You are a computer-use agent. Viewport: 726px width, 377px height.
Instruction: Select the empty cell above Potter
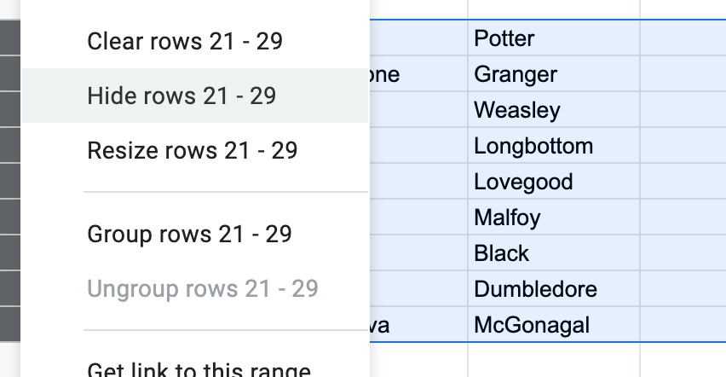pos(553,9)
